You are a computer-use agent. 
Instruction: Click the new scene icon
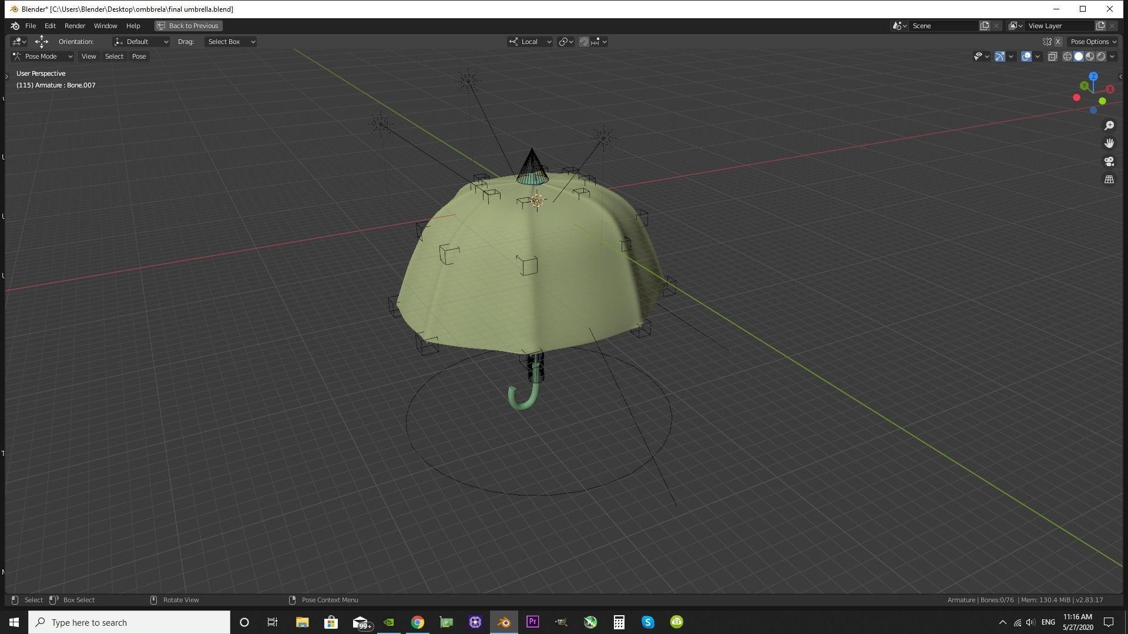pyautogui.click(x=985, y=26)
